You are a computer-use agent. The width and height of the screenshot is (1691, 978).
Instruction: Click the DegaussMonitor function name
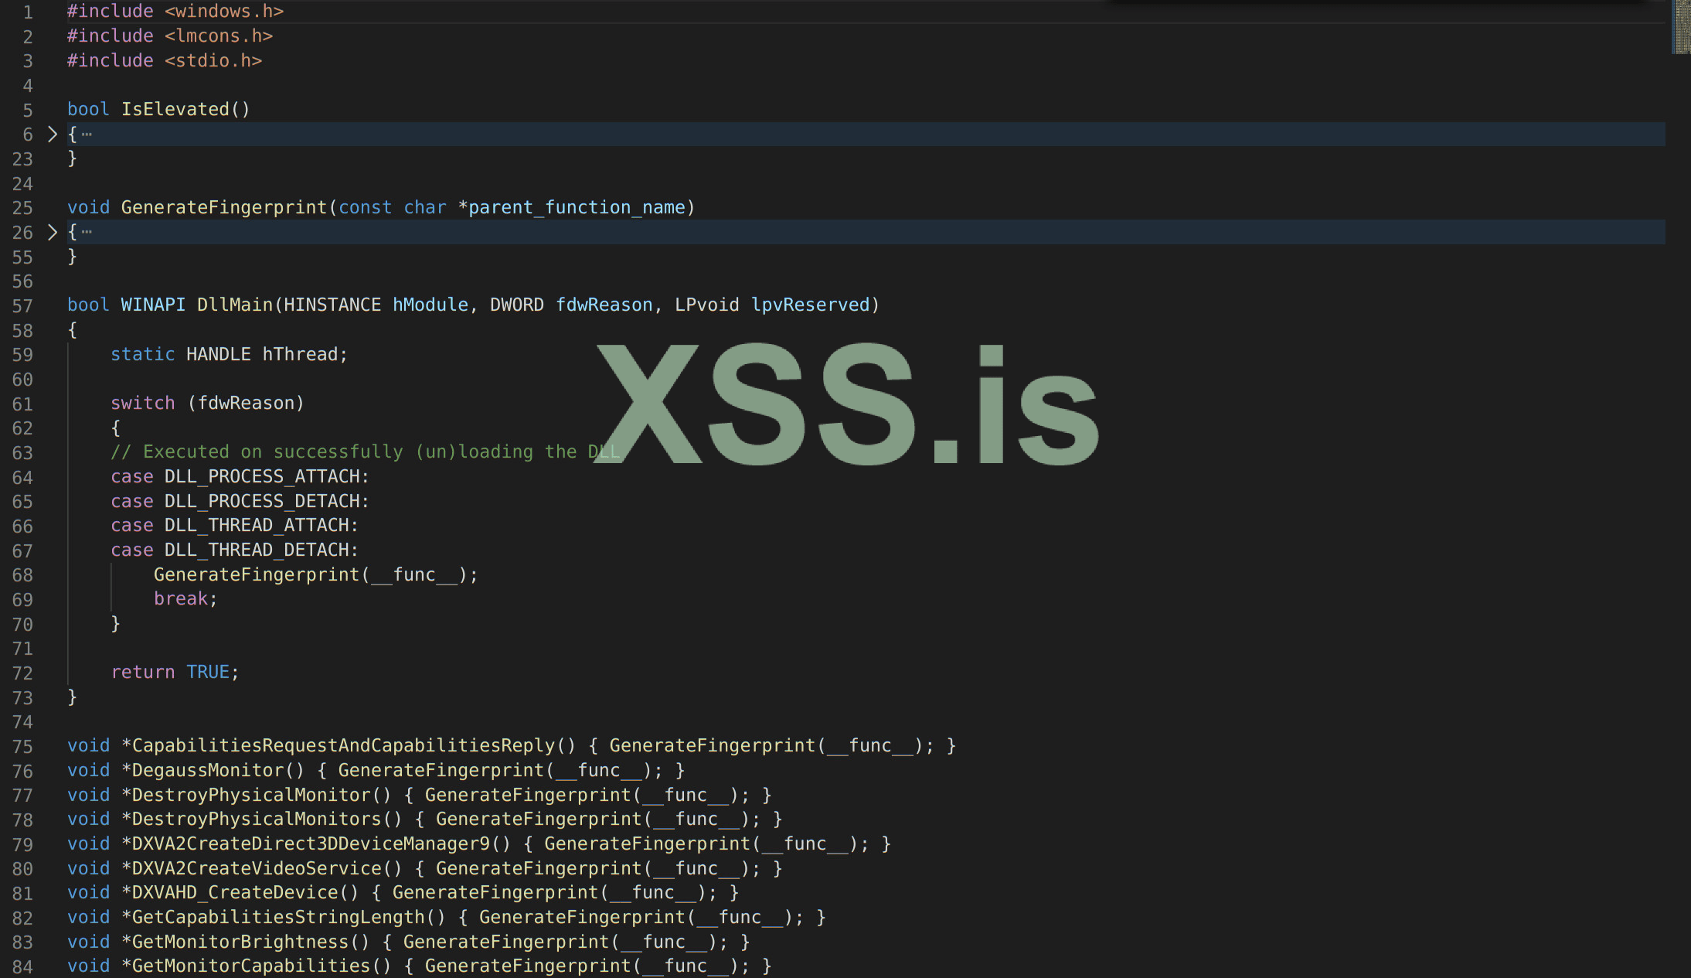coord(207,771)
